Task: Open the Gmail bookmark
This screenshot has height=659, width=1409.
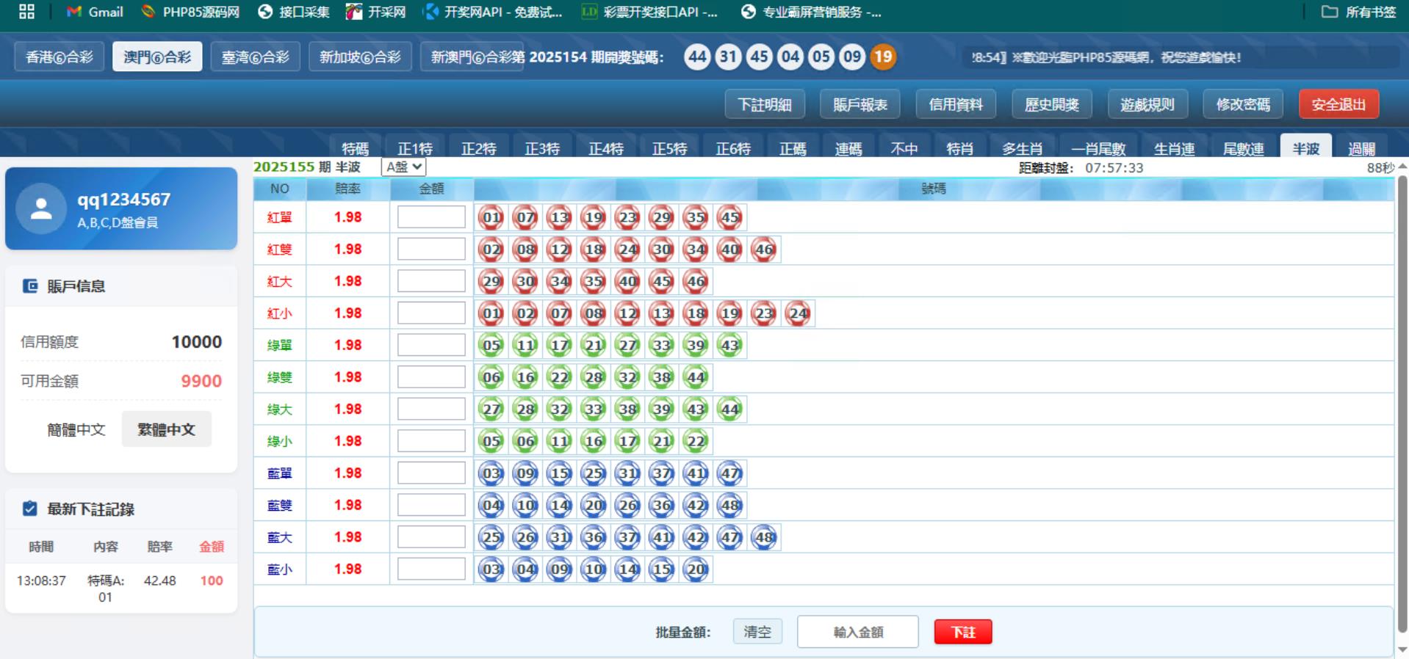Action: coord(95,12)
